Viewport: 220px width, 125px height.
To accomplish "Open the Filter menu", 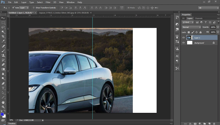I will tap(48, 2).
